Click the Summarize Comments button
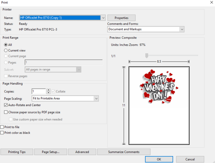This screenshot has height=163, width=215. pos(124,152)
